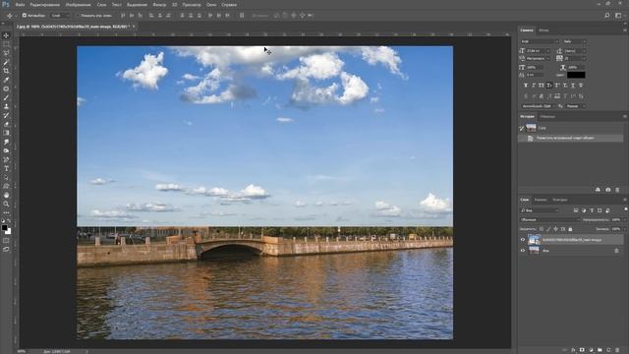Open the font family dropdown
629x354 pixels.
pos(540,41)
